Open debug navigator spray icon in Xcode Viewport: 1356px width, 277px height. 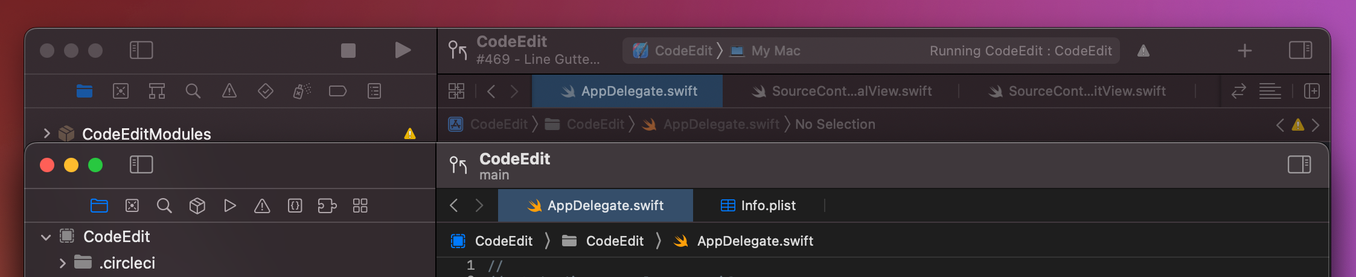click(x=302, y=91)
